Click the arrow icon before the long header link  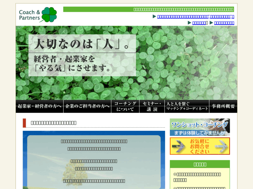point(154,16)
